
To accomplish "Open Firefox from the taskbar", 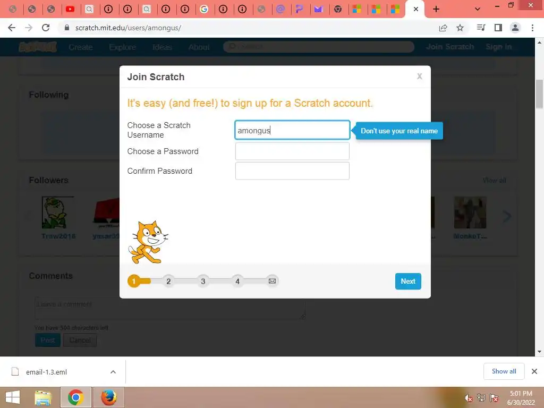I will (x=108, y=397).
